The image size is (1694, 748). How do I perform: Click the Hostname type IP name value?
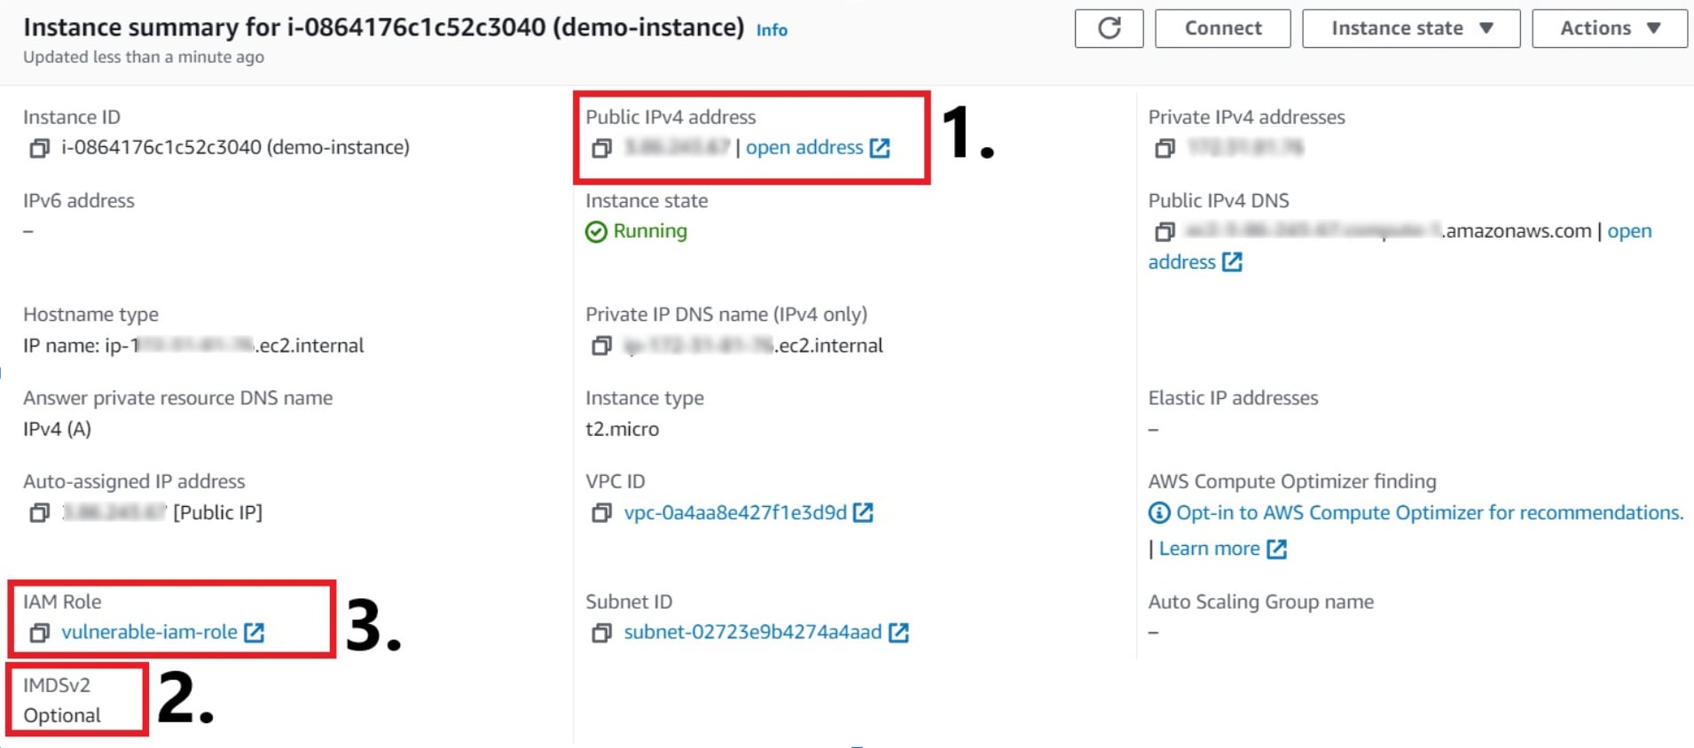click(x=193, y=346)
